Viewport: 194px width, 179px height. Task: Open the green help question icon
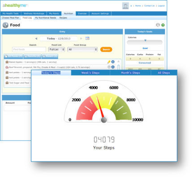pos(163,25)
